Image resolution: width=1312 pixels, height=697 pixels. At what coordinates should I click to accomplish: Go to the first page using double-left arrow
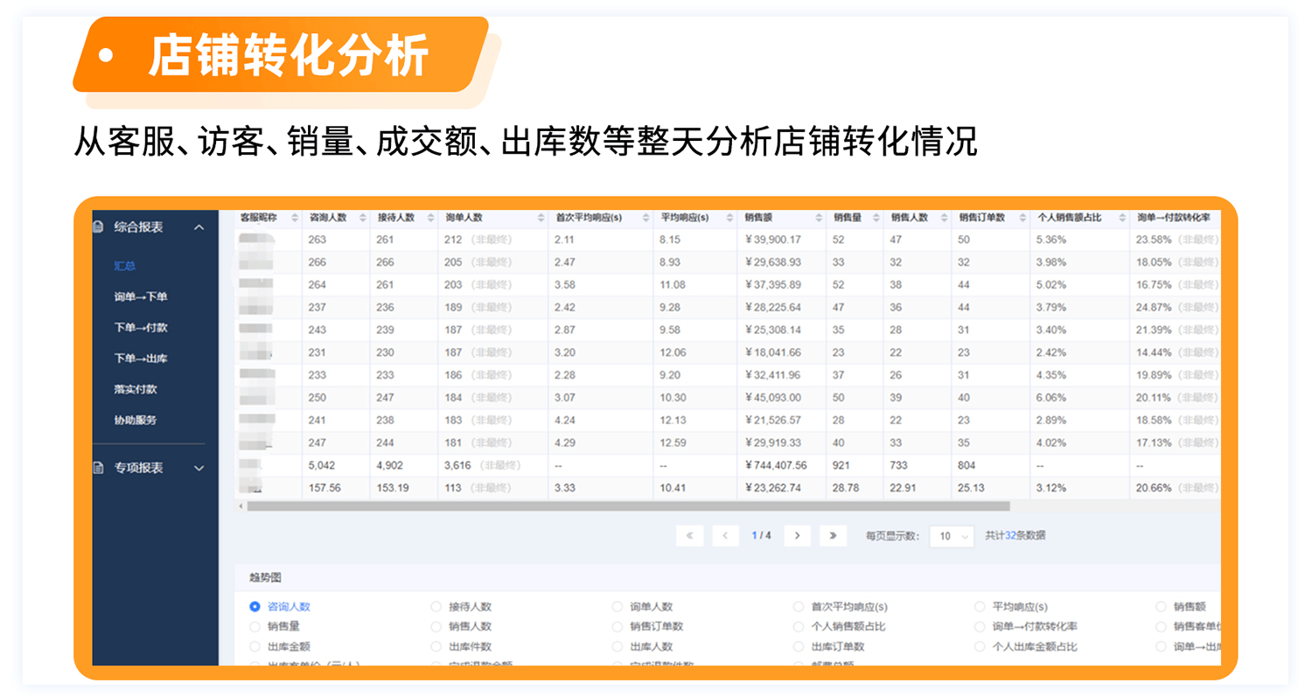pyautogui.click(x=689, y=535)
